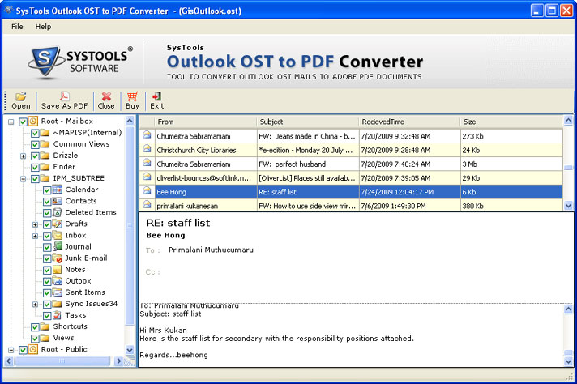Click the Open folder toolbar icon
Image resolution: width=577 pixels, height=384 pixels.
[x=21, y=96]
